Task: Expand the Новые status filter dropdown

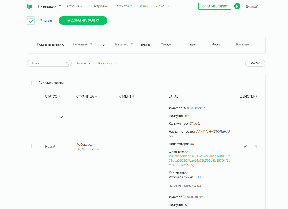Action: (x=84, y=63)
